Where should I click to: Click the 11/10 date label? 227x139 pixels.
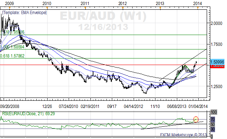pyautogui.click(x=155, y=107)
